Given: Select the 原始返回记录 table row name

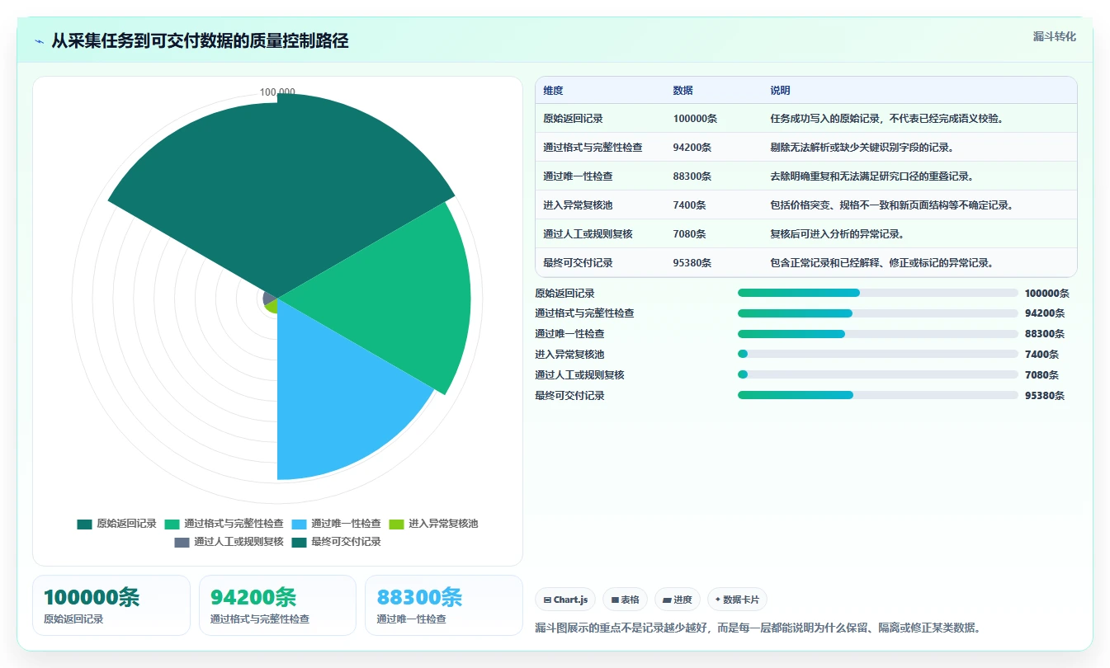Looking at the screenshot, I should pyautogui.click(x=573, y=119).
